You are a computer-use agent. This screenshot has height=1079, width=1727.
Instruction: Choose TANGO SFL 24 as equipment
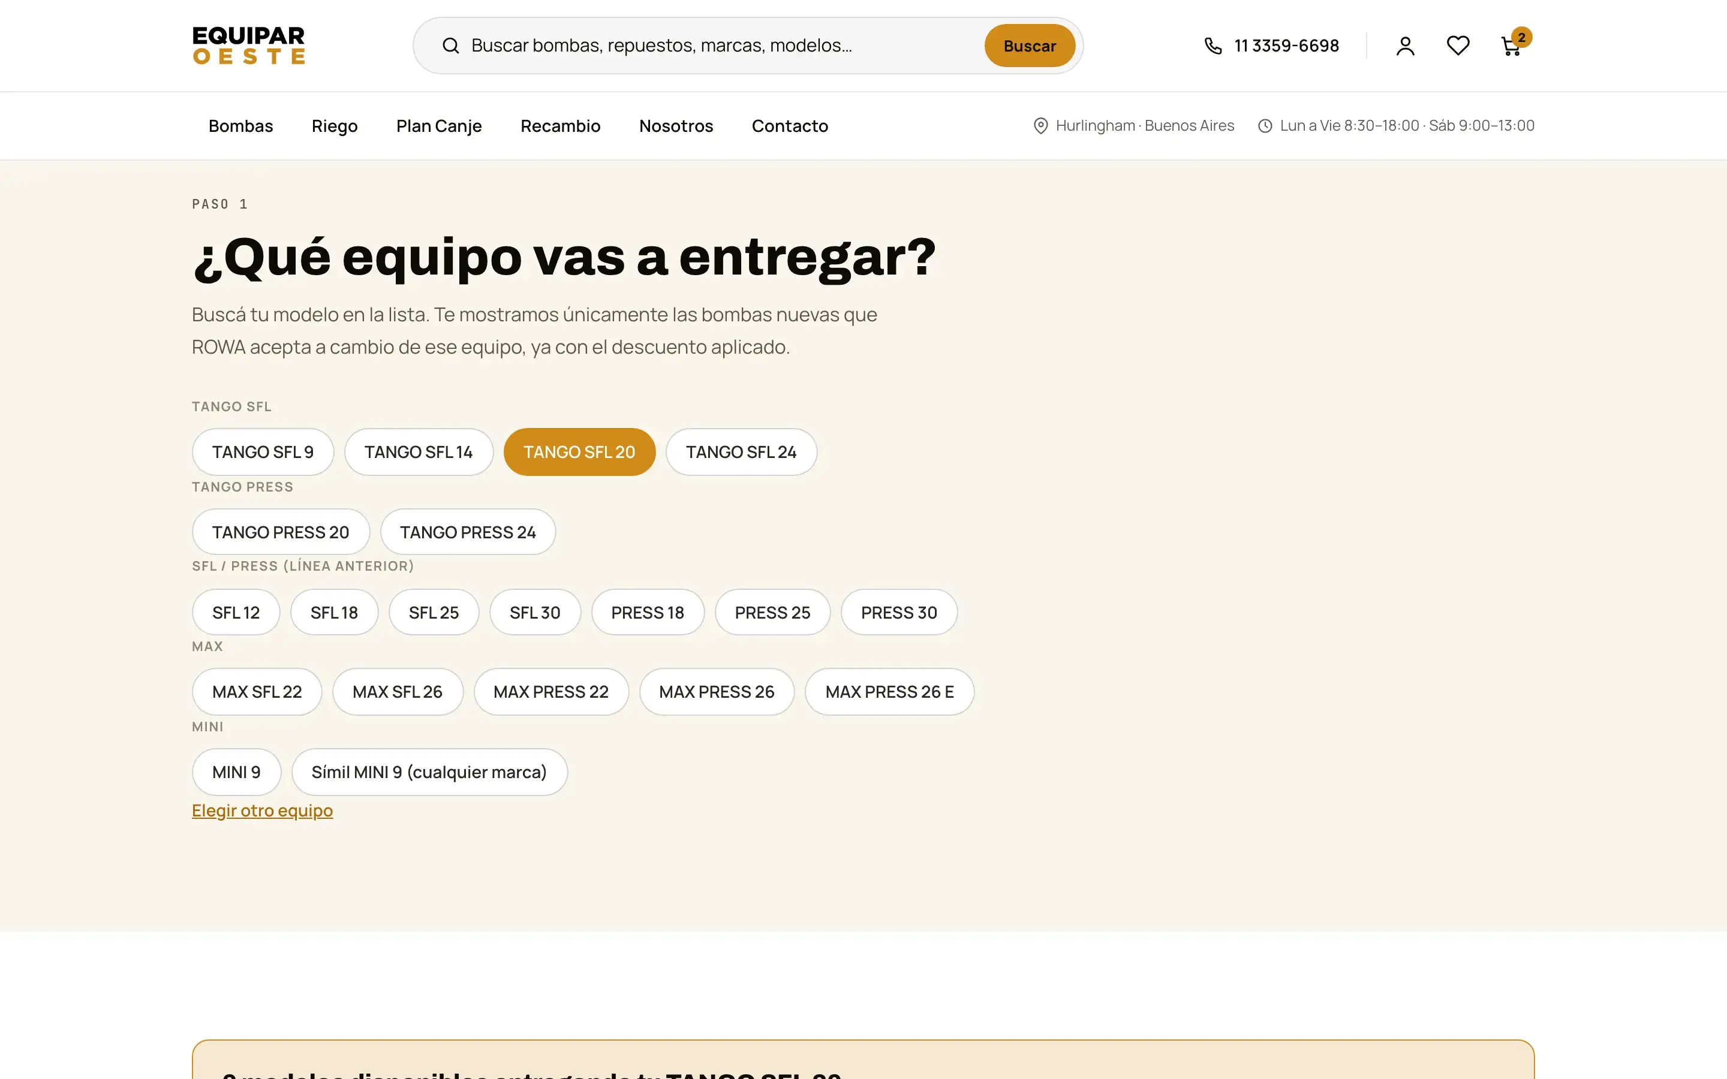click(x=741, y=452)
